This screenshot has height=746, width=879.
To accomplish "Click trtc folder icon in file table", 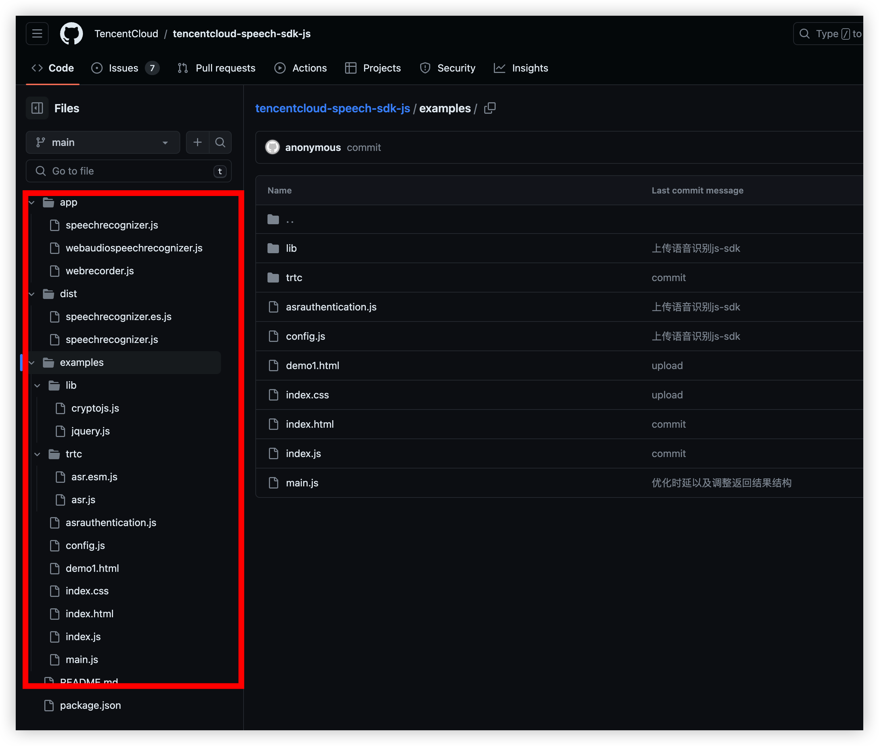I will tap(273, 278).
